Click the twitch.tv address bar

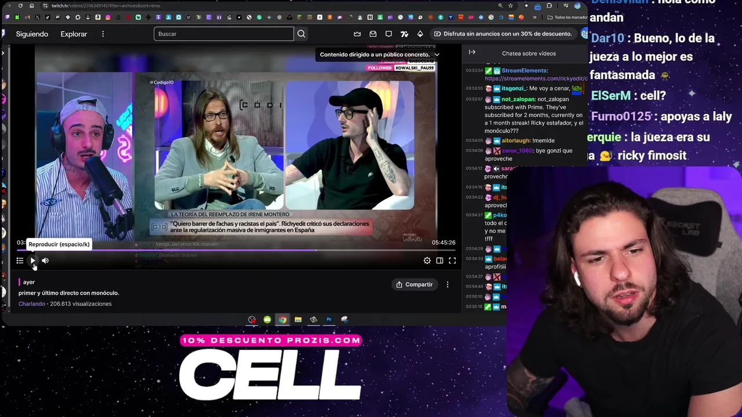(267, 6)
